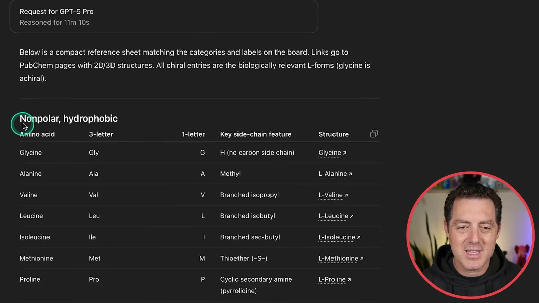Click the presenter webcam circle thumbnail
The width and height of the screenshot is (539, 303).
(470, 235)
